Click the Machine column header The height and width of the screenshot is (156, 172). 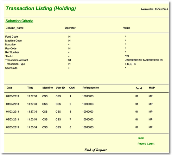pos(48,88)
